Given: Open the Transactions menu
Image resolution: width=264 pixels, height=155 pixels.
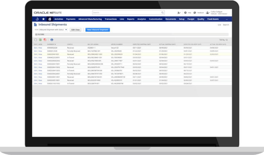Looking at the screenshot, I should point(111,19).
